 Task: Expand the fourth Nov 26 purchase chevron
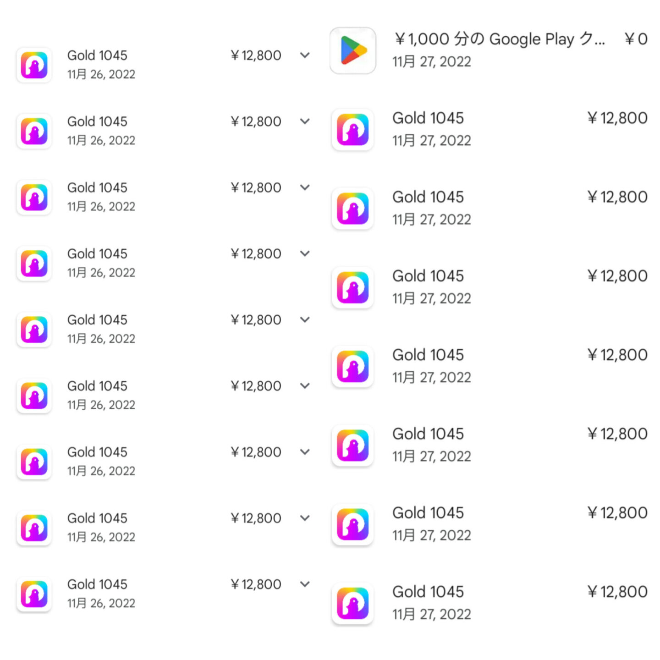[305, 253]
